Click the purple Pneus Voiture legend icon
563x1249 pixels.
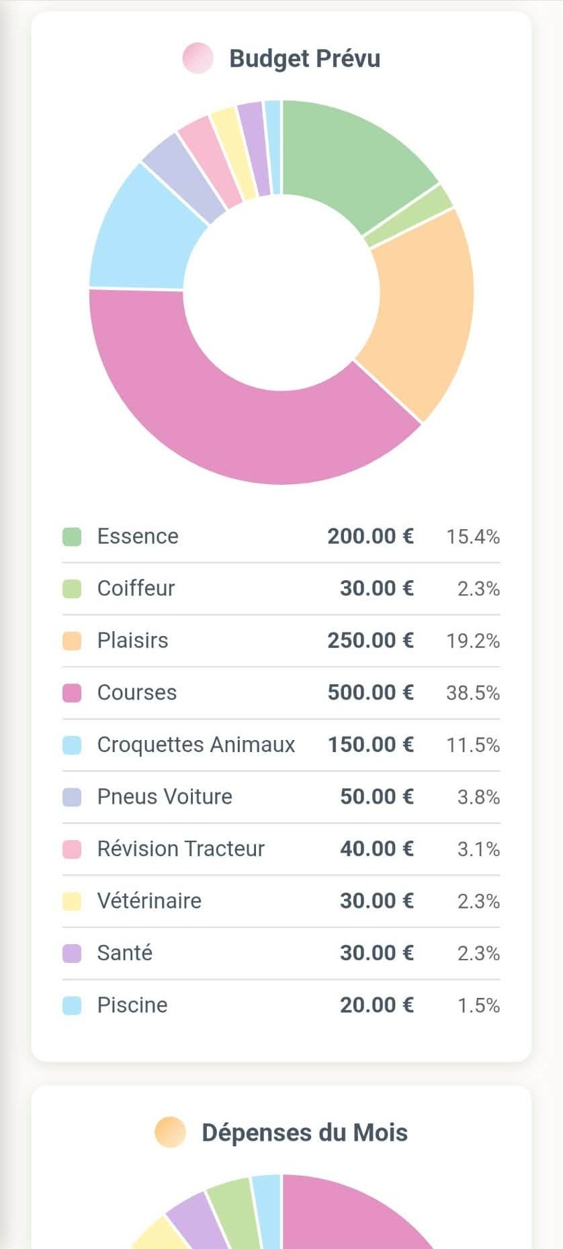pyautogui.click(x=72, y=796)
